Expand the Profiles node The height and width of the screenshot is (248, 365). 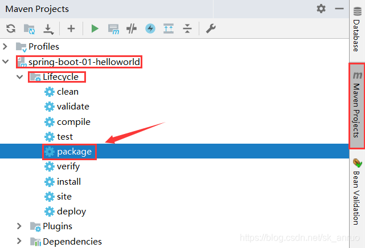(x=5, y=46)
